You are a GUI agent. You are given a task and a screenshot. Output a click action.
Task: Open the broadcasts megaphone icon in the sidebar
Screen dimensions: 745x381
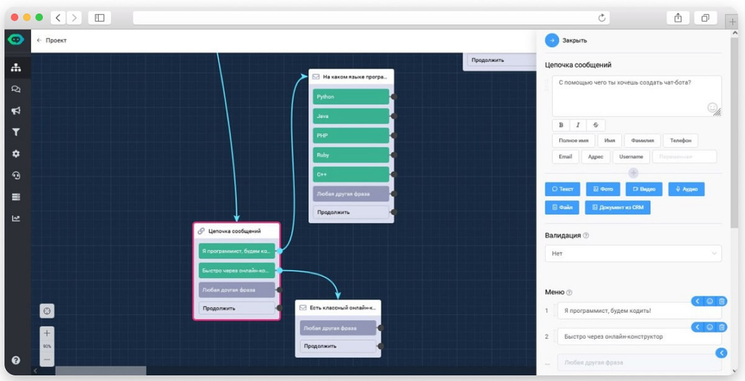[x=16, y=111]
